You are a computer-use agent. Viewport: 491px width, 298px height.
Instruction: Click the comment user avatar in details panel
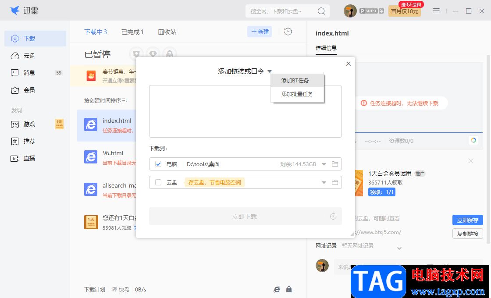coord(322,266)
